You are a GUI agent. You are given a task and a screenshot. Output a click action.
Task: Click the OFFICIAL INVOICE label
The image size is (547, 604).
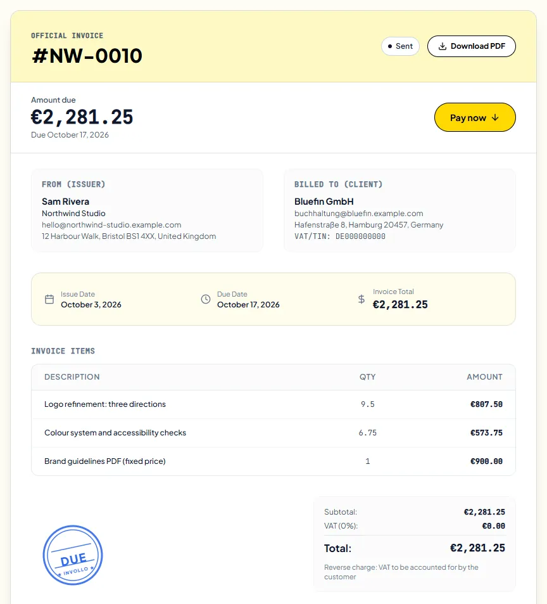[67, 35]
